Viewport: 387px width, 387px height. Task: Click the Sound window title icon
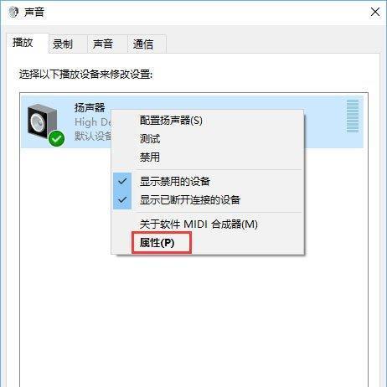click(13, 12)
